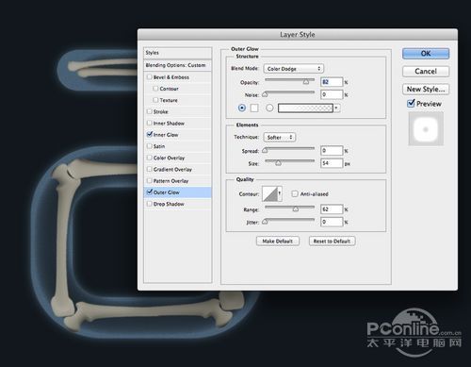Screen dimensions: 471x367
Task: Select the gradient radio button
Action: [x=269, y=108]
